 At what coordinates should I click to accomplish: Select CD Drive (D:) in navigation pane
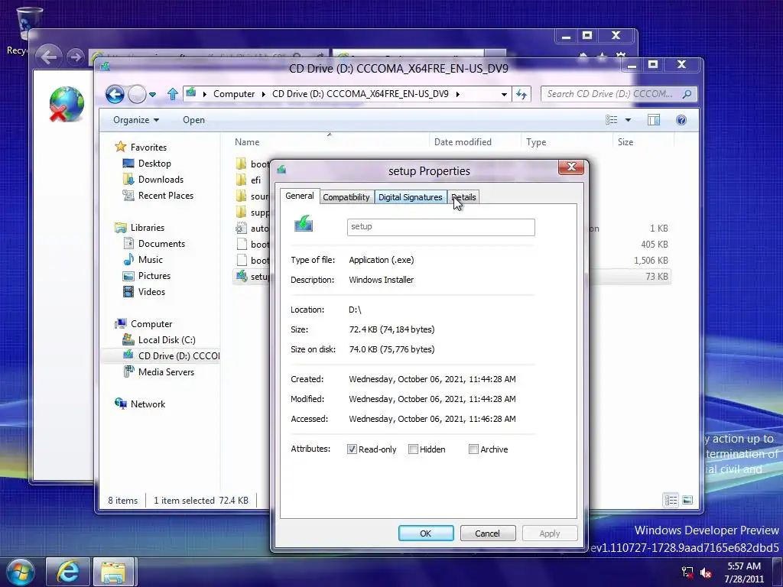tap(178, 355)
